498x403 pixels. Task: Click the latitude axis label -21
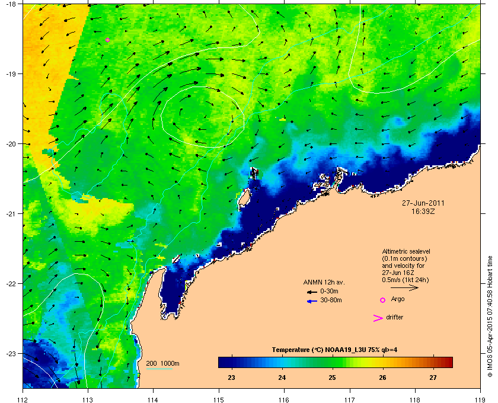tap(11, 214)
